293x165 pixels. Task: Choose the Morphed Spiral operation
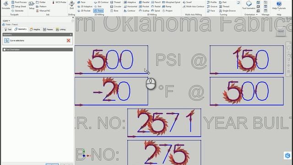(x=171, y=2)
